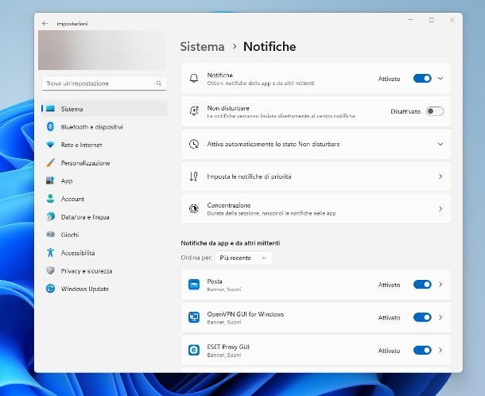Viewport: 485px width, 396px height.
Task: Disable Posta notifications toggle
Action: point(422,285)
